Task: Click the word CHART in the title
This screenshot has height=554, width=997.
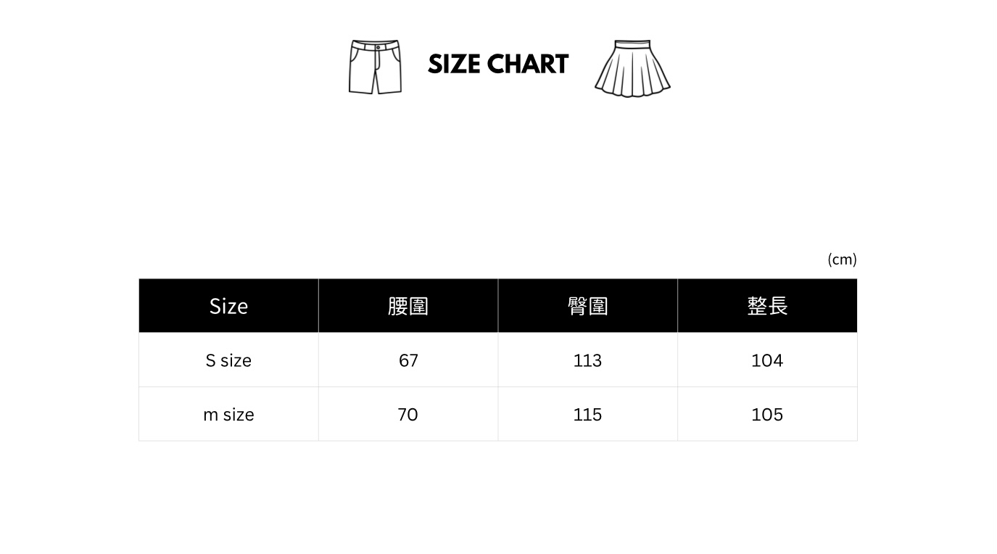Action: tap(528, 65)
